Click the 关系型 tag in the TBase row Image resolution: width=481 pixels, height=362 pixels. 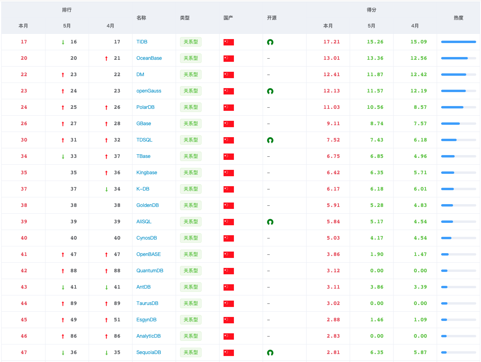(x=191, y=156)
